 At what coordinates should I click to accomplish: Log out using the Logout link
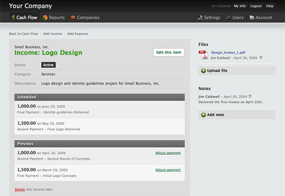[x=256, y=6]
